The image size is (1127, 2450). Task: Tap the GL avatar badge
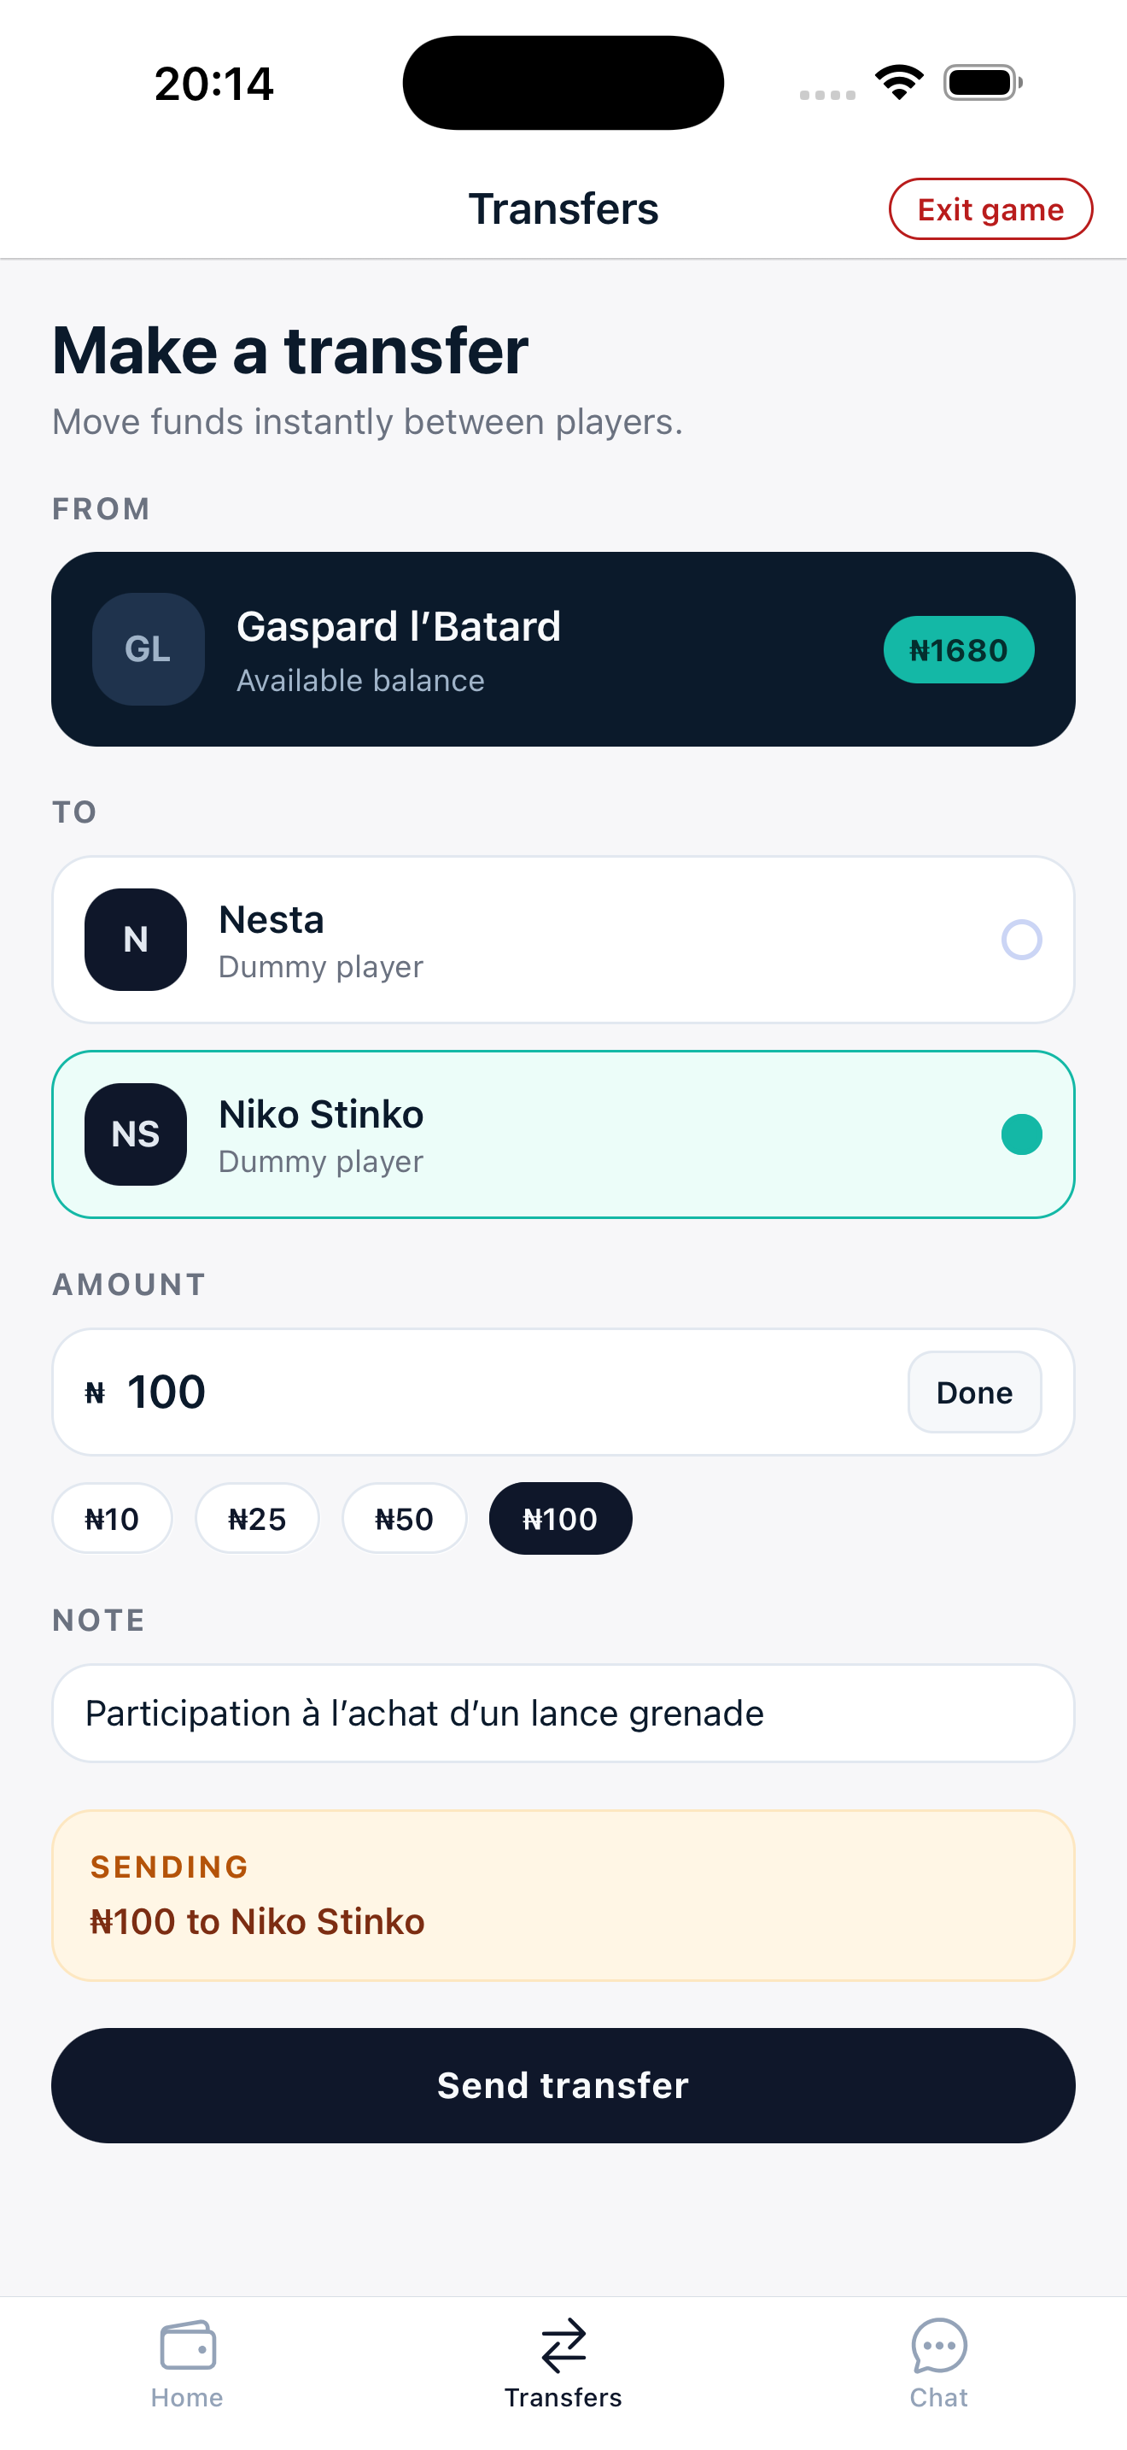tap(149, 649)
